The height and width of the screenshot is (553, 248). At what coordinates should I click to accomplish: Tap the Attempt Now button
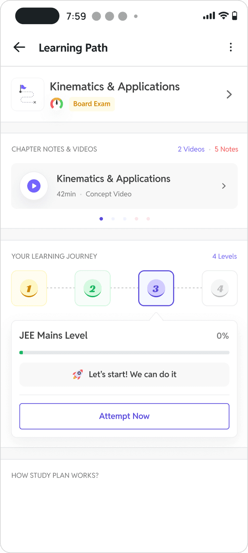tap(124, 416)
